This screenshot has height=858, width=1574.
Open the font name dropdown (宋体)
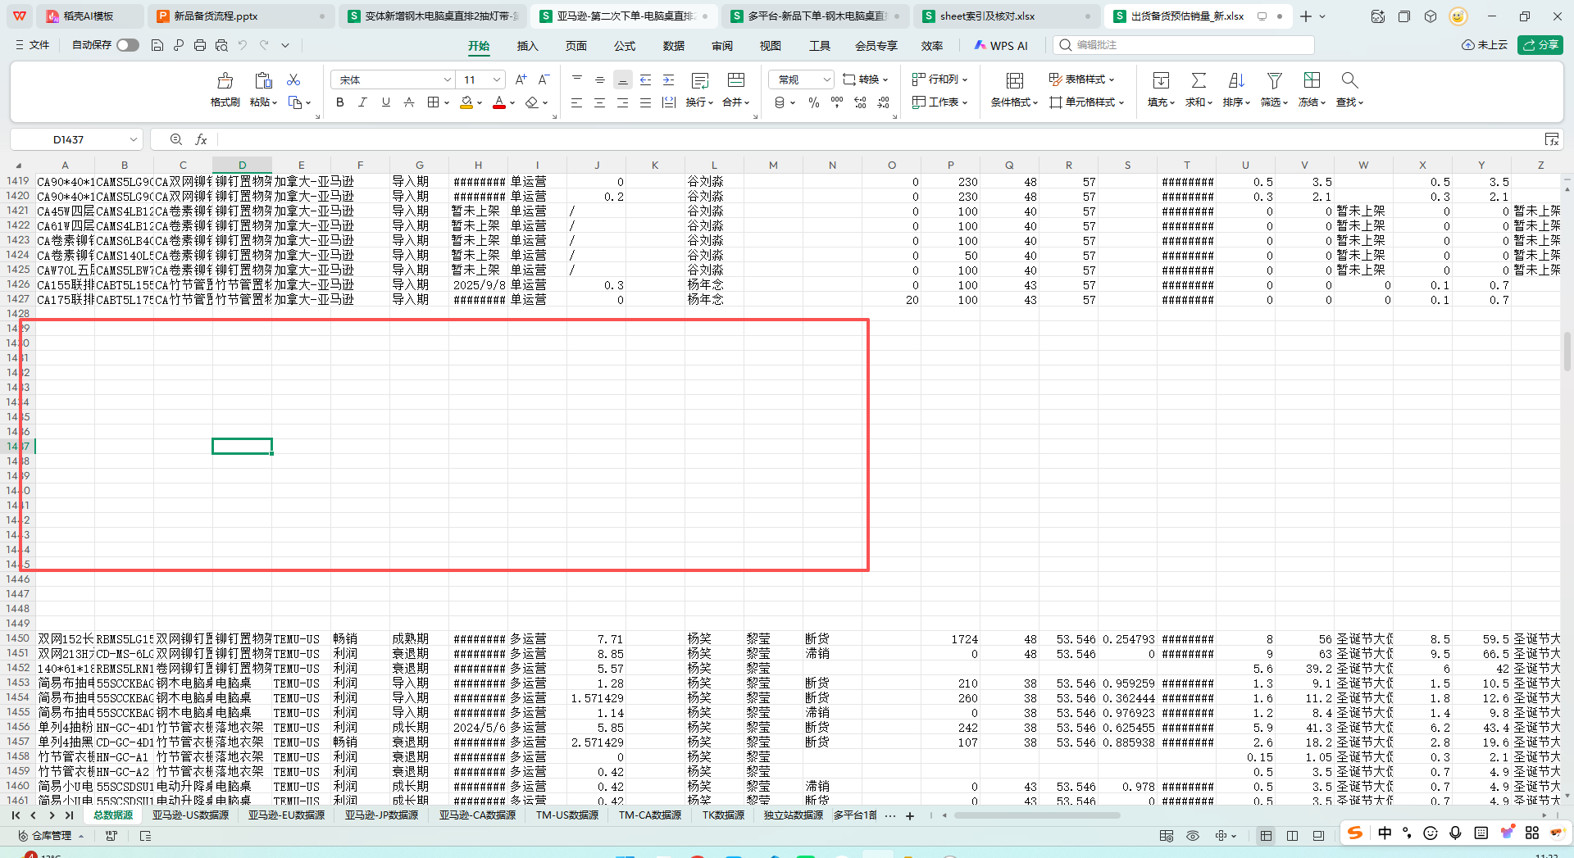(448, 79)
